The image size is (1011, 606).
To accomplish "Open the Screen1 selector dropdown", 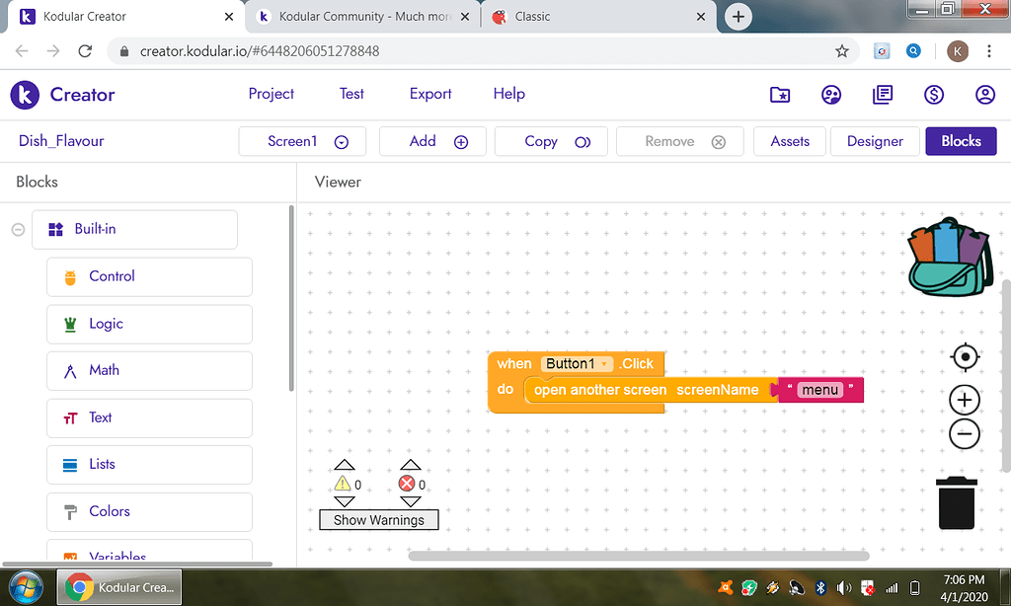I will (340, 141).
